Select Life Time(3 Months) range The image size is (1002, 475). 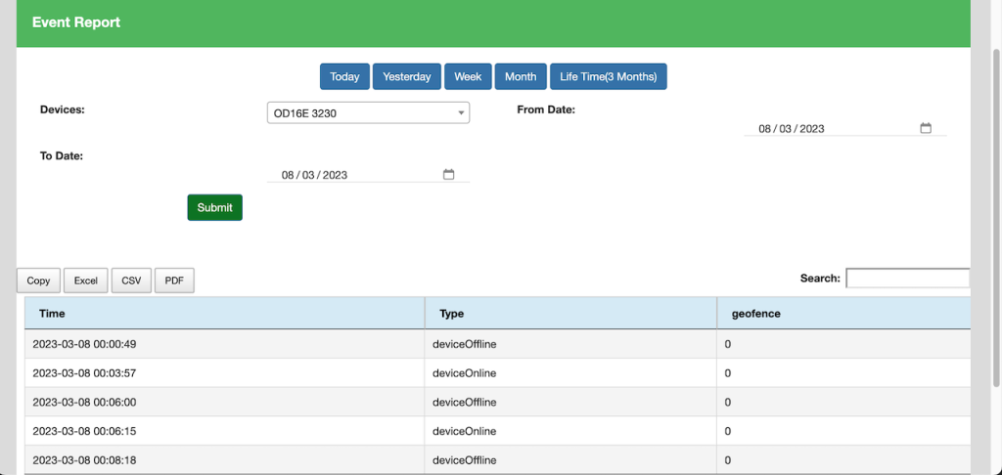point(608,77)
